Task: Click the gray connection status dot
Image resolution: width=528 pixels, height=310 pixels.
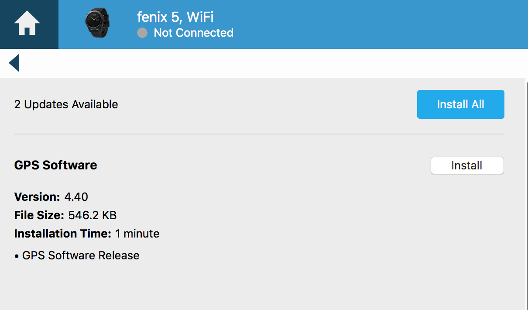Action: pyautogui.click(x=142, y=33)
